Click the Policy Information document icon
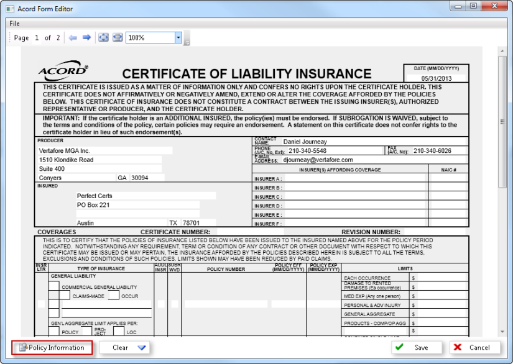Screen dimensions: 513x364 coord(23,348)
